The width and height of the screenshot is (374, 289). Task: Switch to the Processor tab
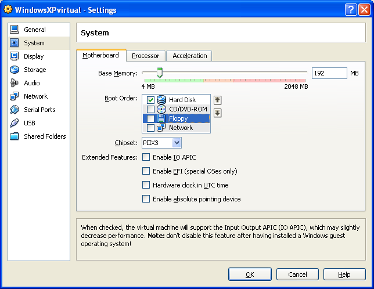[x=146, y=56]
